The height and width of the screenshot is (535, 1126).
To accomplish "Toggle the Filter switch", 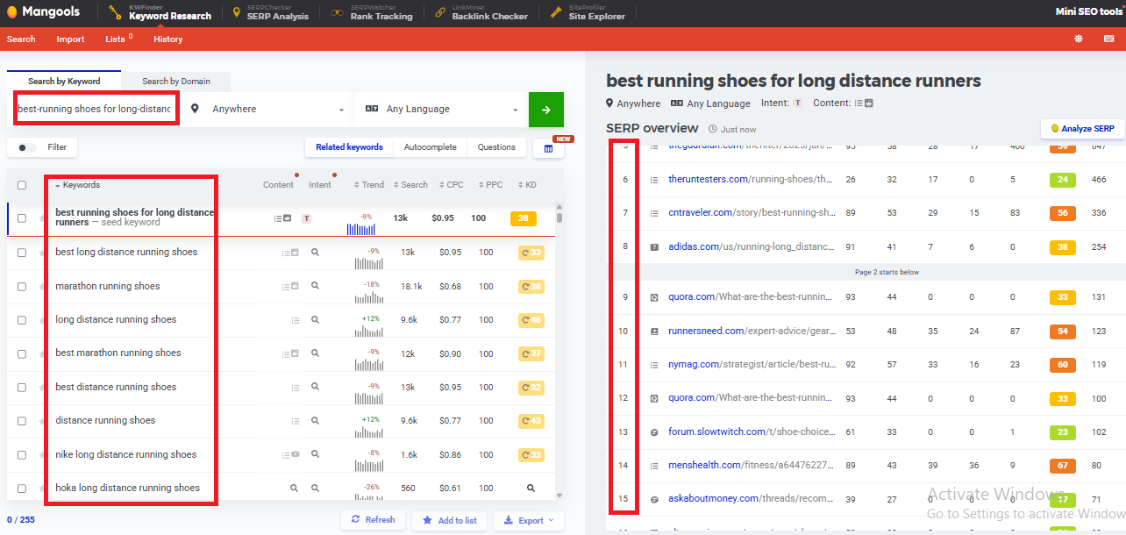I will 28,147.
